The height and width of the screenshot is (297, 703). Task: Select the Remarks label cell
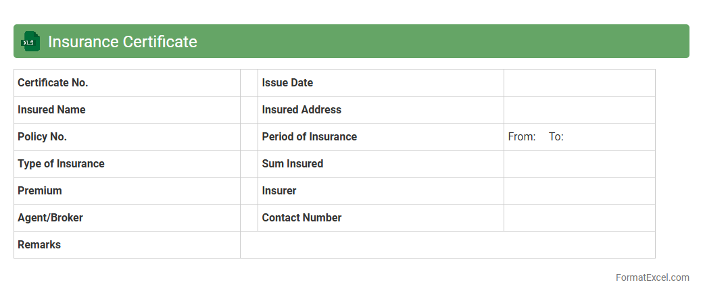click(126, 245)
